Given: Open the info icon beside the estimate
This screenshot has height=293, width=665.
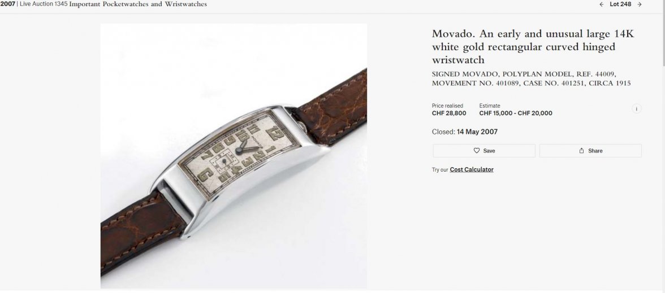Looking at the screenshot, I should (636, 109).
